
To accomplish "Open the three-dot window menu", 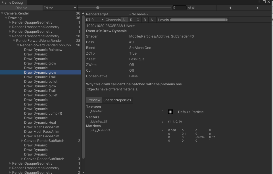I will (259, 2).
